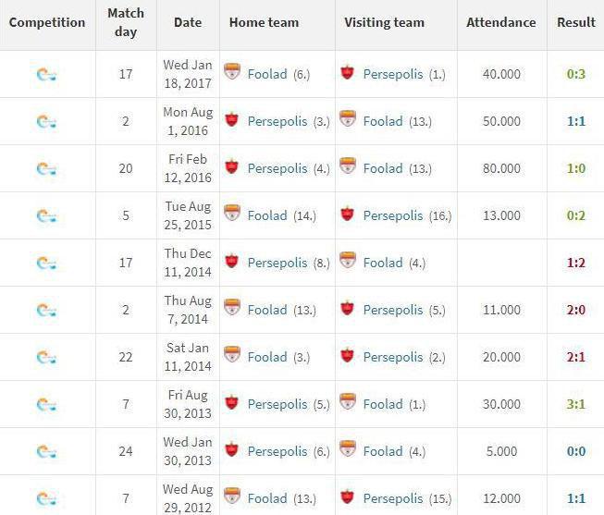This screenshot has width=604, height=515.
Task: Click Foolad crest in the Jan 18, 2017 row
Action: [x=232, y=71]
